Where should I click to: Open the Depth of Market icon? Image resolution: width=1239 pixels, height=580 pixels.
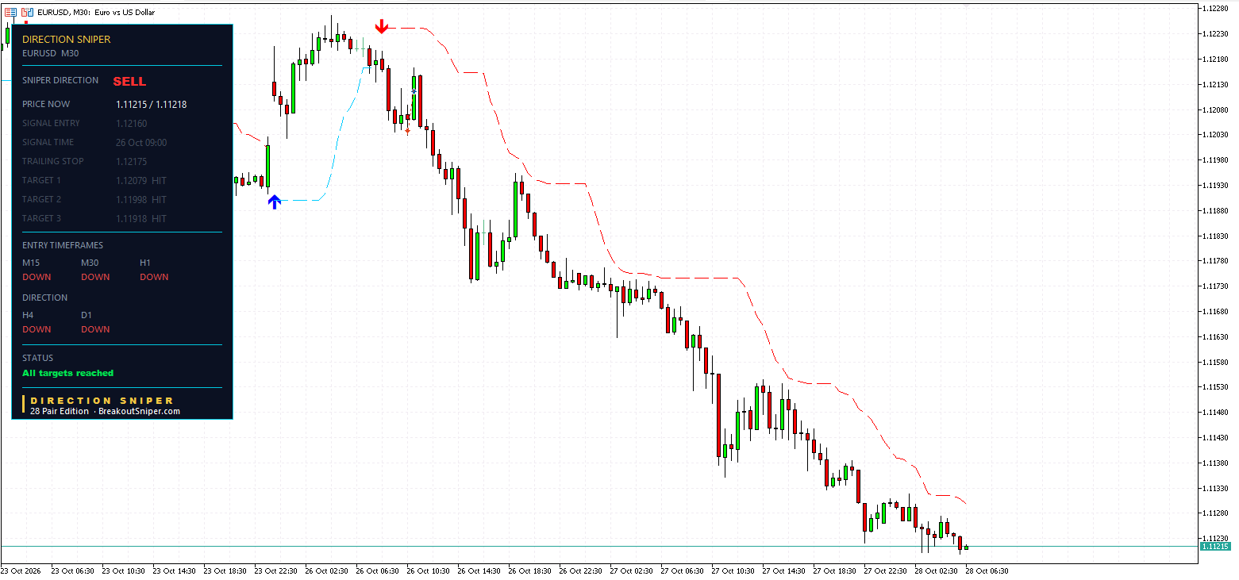click(27, 12)
